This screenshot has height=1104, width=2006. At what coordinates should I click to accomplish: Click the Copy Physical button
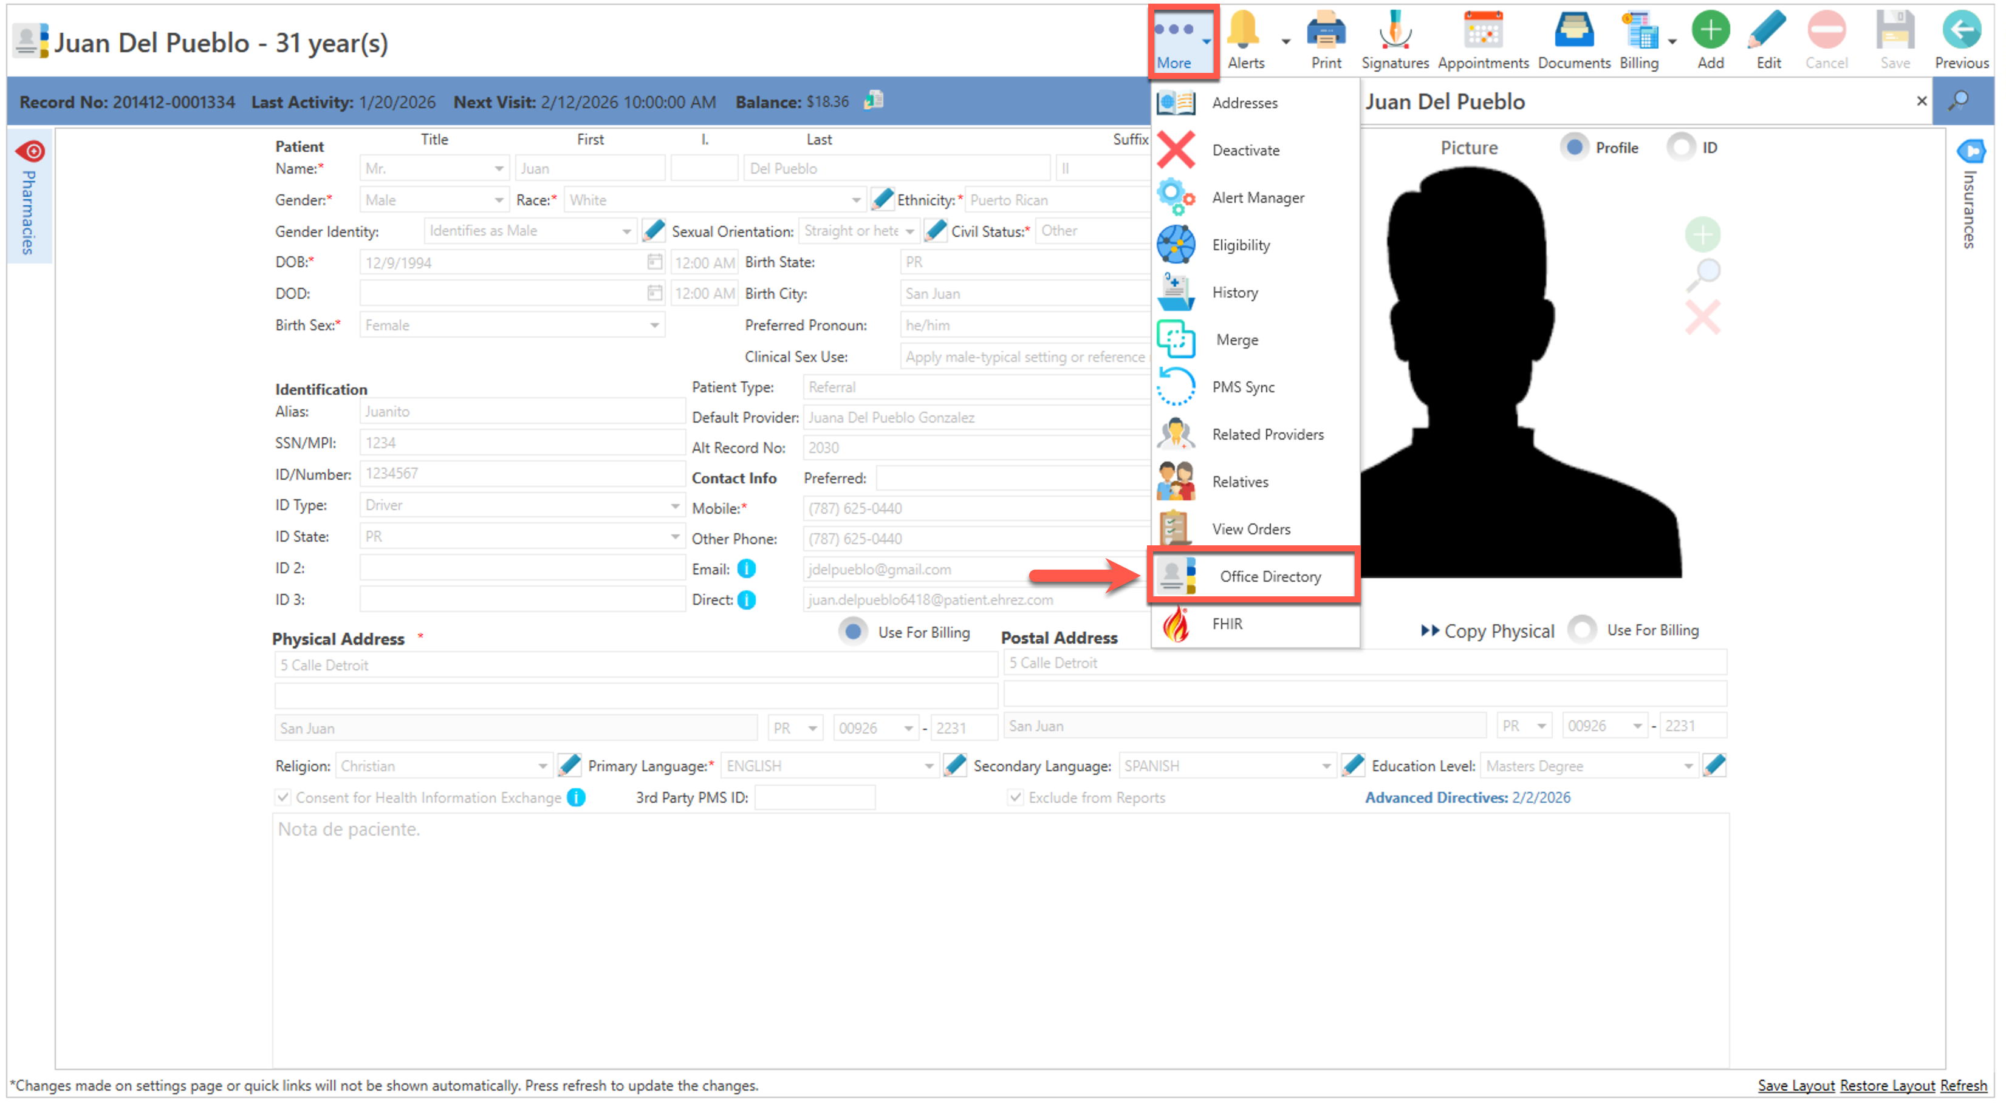tap(1487, 630)
